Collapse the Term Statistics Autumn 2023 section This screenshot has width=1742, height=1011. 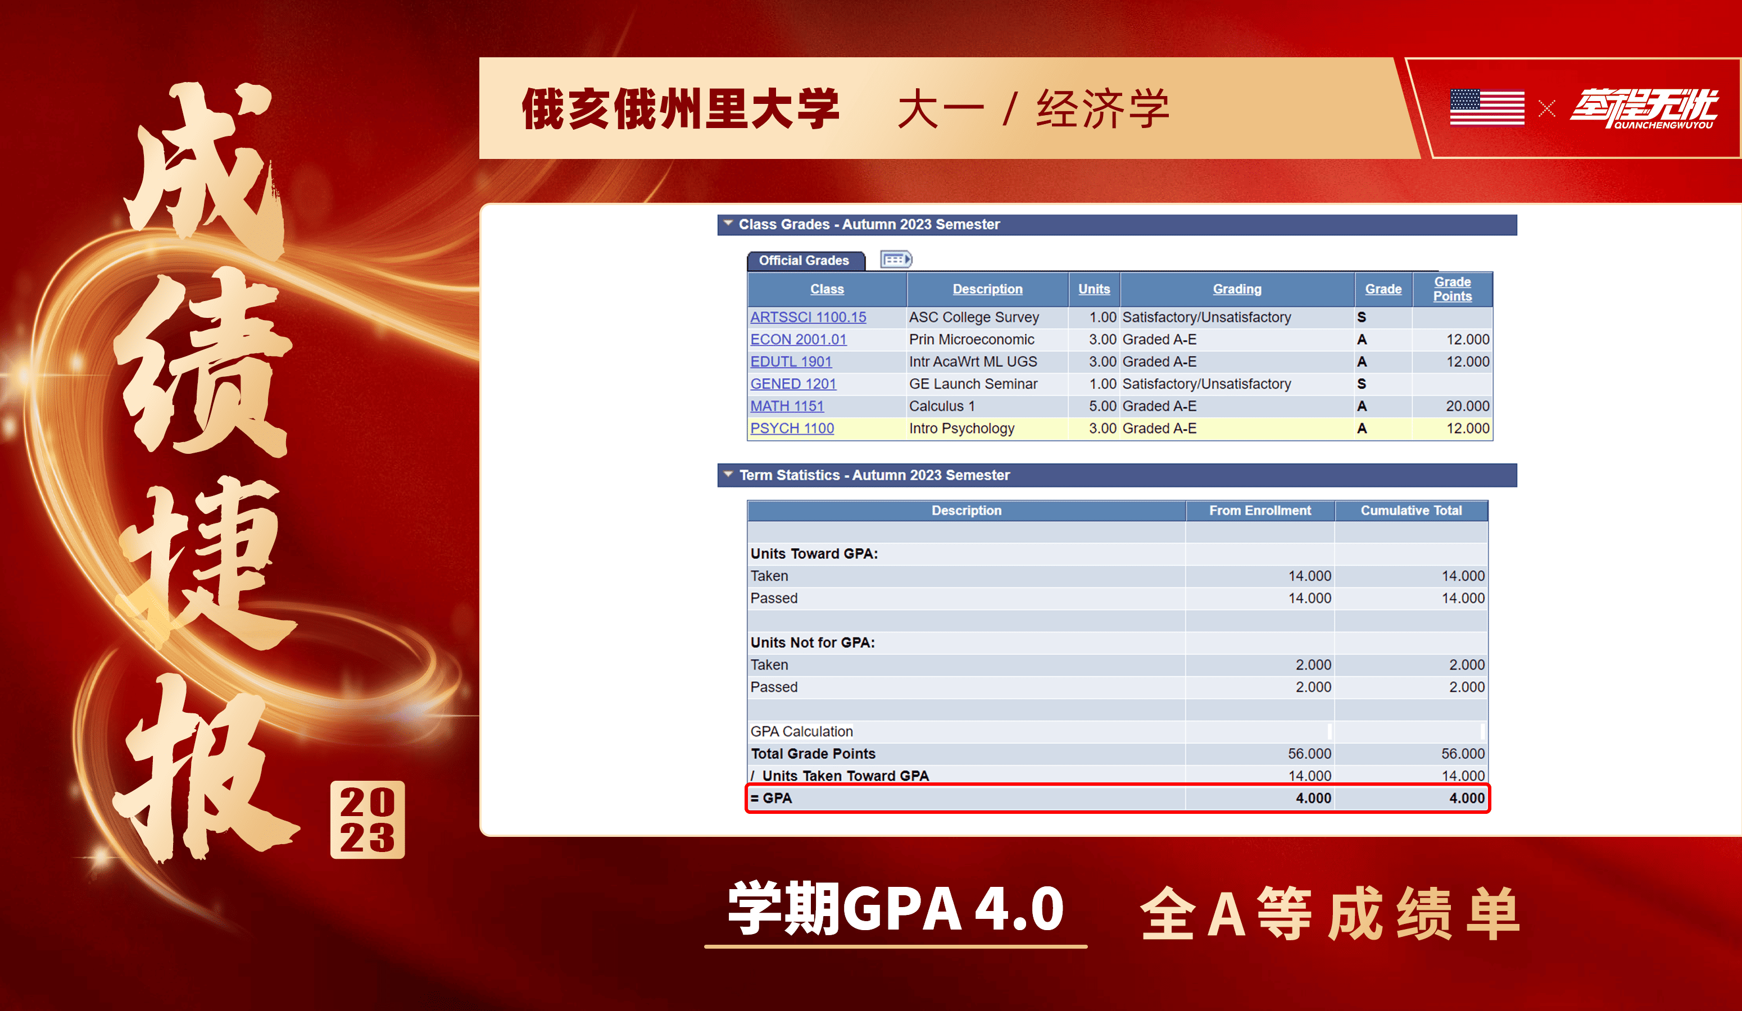pos(727,475)
